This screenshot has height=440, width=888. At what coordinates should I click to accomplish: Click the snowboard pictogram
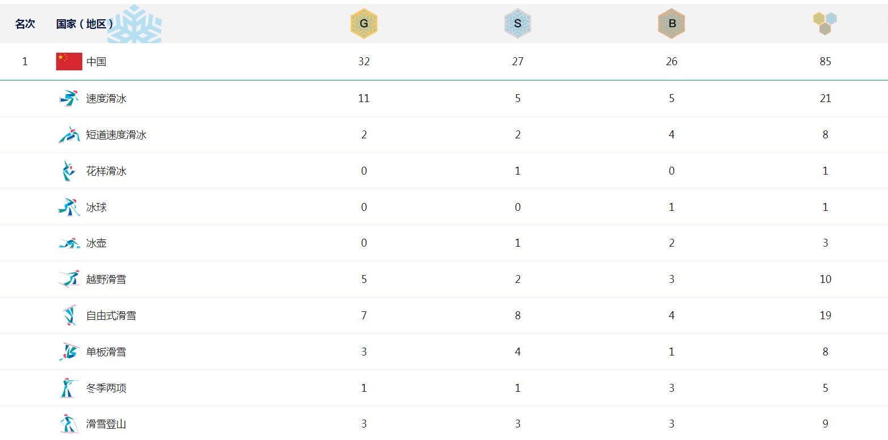pyautogui.click(x=69, y=352)
